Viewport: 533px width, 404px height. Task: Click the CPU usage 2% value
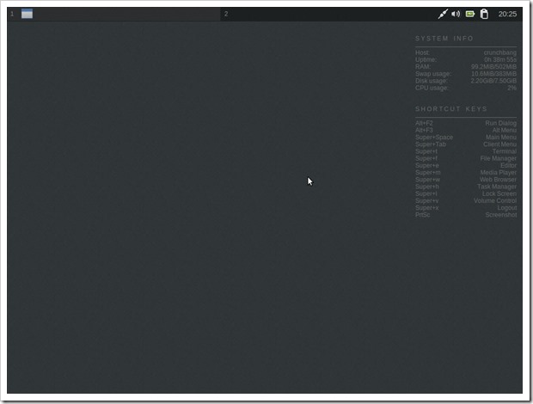(x=512, y=88)
